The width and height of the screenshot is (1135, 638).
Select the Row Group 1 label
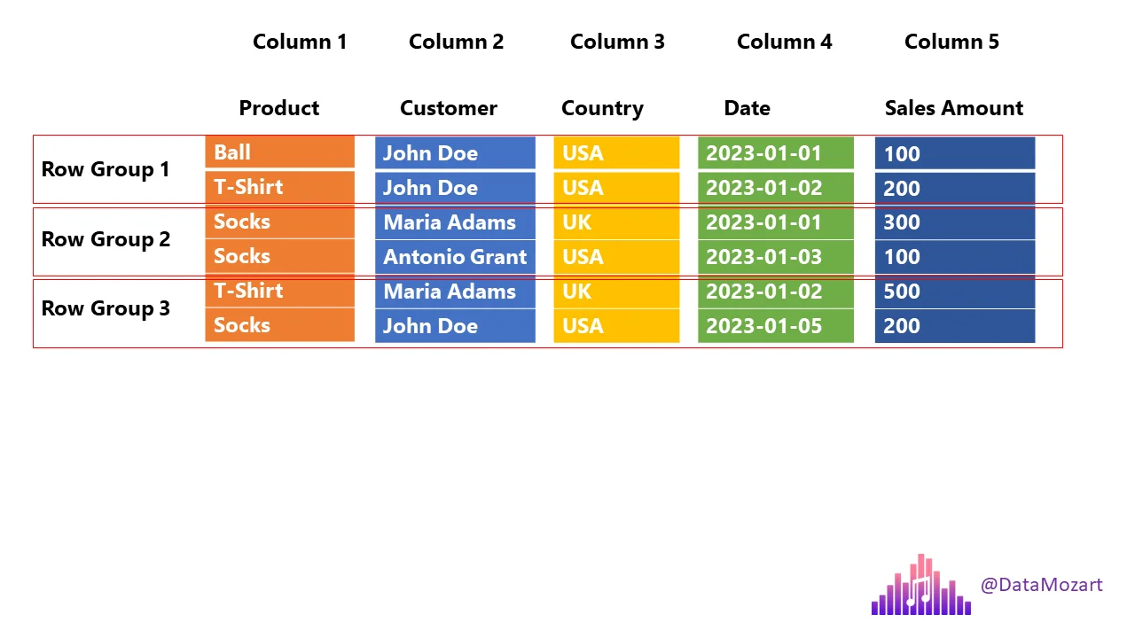pyautogui.click(x=106, y=169)
